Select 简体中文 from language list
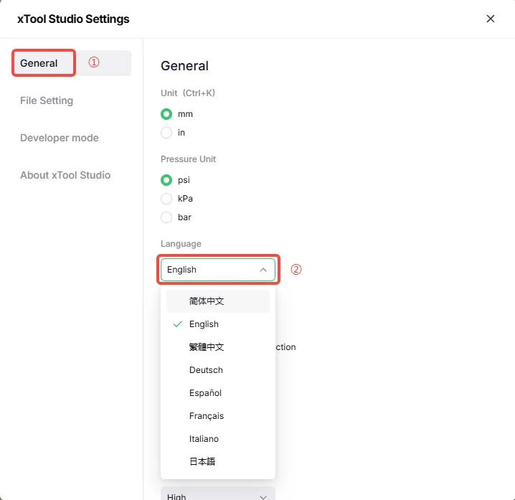 218,301
